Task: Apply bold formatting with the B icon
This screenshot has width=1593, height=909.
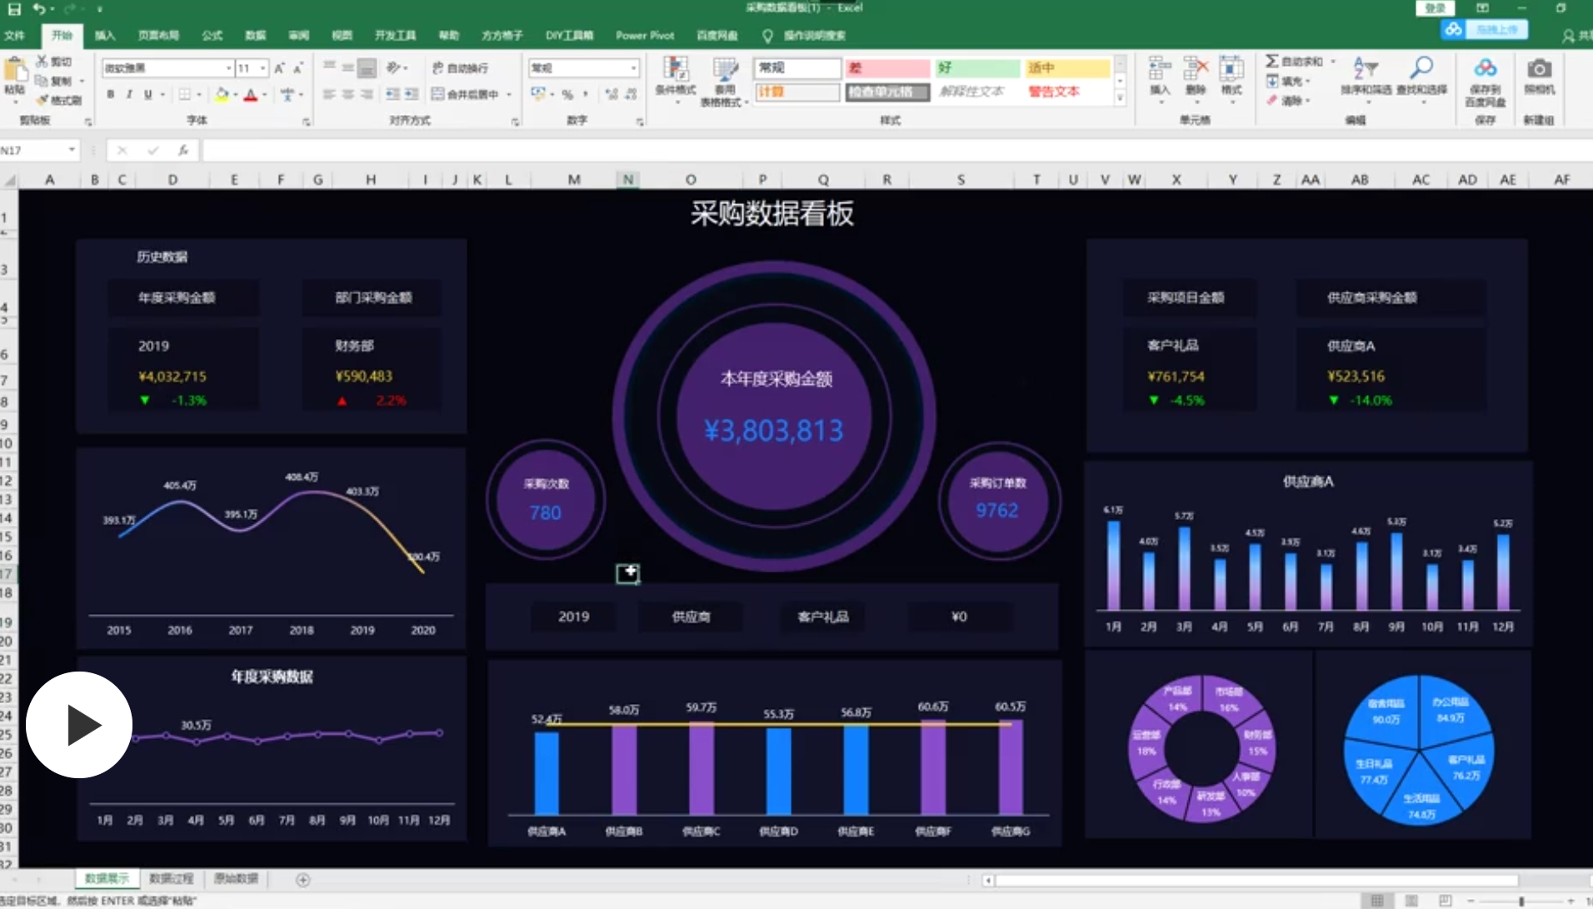Action: 109,94
